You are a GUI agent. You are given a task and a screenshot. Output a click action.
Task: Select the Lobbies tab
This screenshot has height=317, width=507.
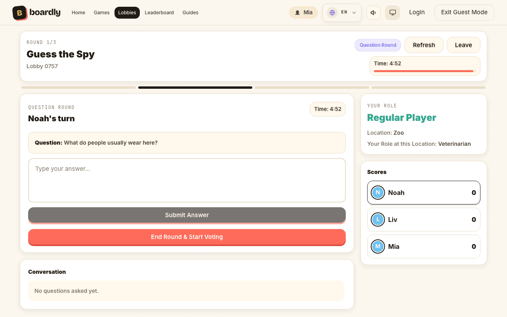[x=127, y=13]
